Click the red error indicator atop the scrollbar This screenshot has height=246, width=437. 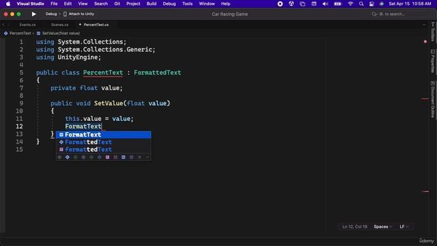click(x=425, y=42)
